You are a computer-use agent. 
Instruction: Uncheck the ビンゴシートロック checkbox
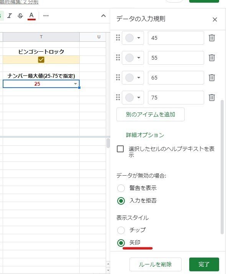[41, 60]
